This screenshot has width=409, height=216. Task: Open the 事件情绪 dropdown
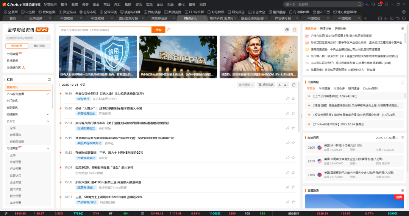point(246,85)
